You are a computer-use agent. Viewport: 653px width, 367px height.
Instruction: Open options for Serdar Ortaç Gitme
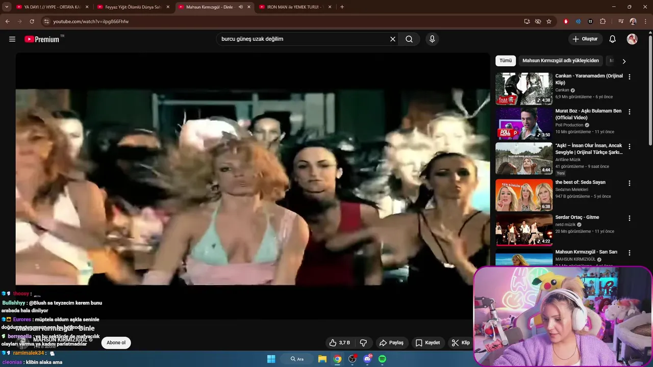click(630, 218)
